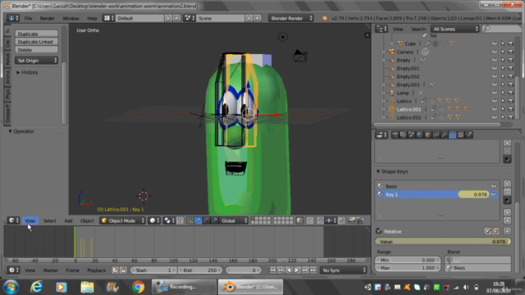The width and height of the screenshot is (525, 295).
Task: Click OpenGL render active viewport icon
Action: point(352,220)
